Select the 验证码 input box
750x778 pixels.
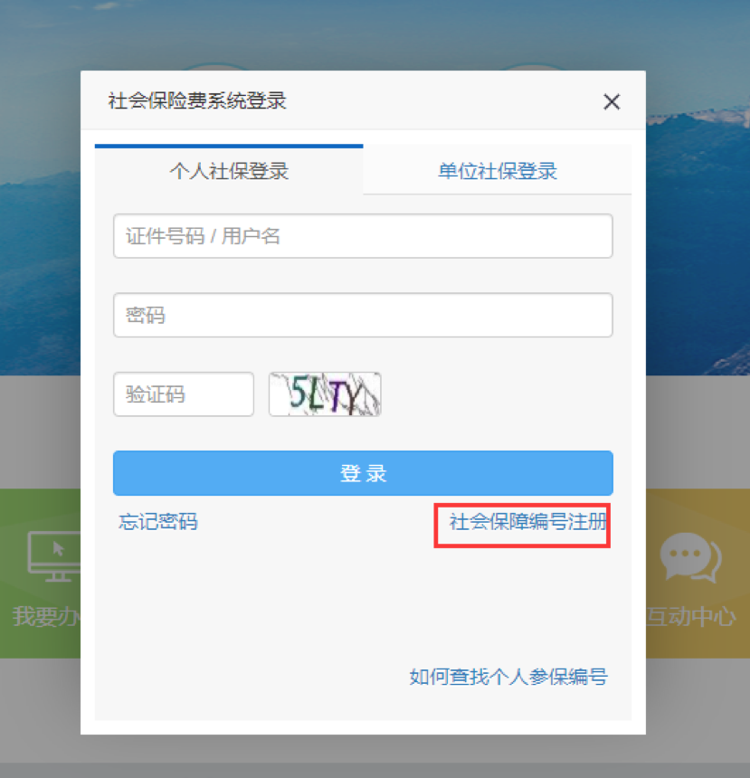tap(184, 394)
